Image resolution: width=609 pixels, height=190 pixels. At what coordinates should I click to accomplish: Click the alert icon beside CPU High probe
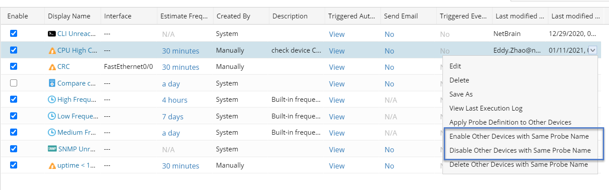(x=52, y=50)
